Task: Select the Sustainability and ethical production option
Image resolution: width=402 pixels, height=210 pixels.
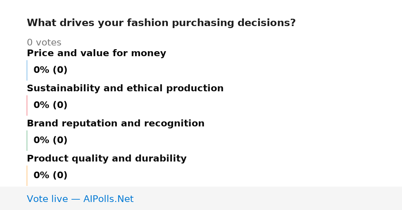Action: click(x=125, y=89)
